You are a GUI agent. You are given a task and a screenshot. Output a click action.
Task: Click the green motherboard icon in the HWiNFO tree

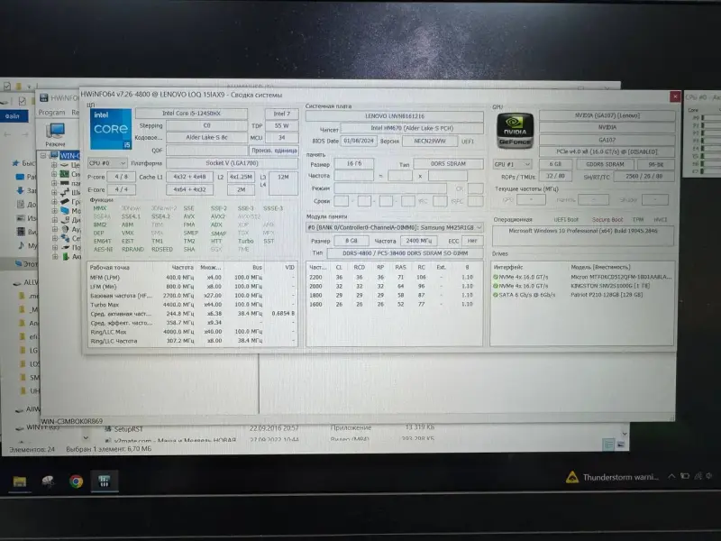[64, 174]
